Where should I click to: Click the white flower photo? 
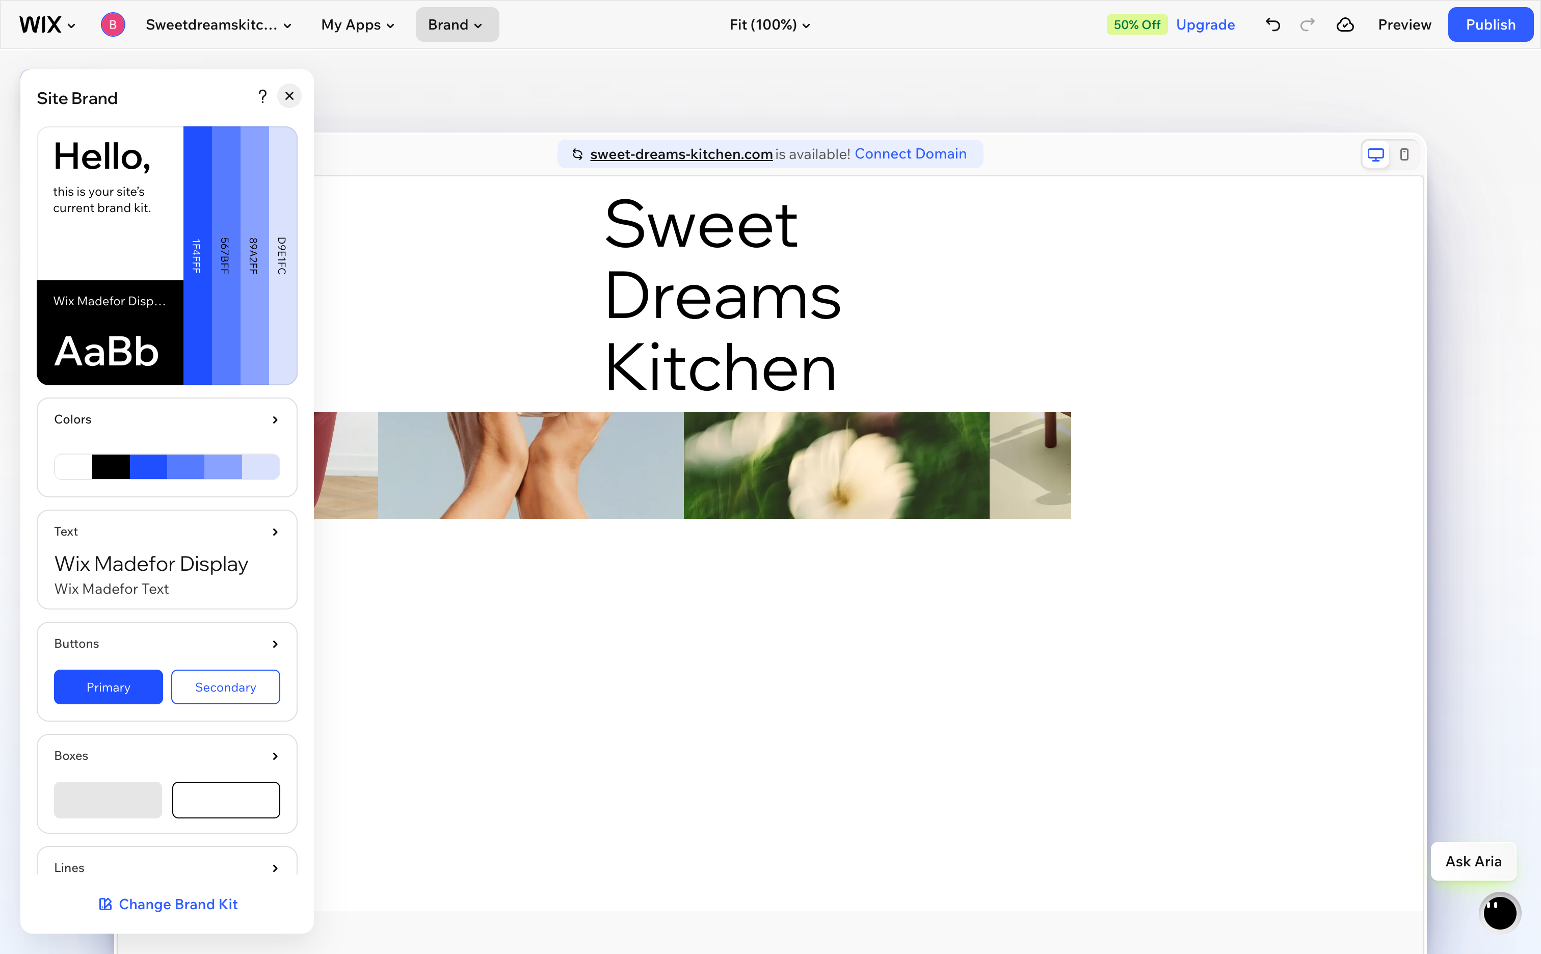836,465
